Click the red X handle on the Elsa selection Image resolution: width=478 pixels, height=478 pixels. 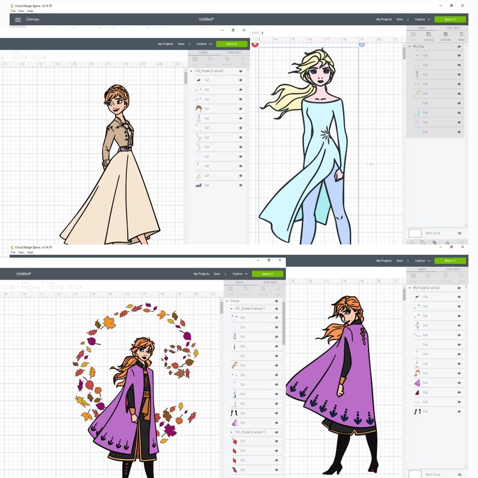255,45
